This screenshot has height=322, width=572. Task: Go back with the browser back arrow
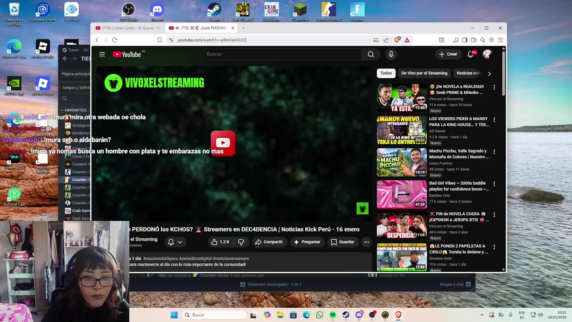(97, 40)
